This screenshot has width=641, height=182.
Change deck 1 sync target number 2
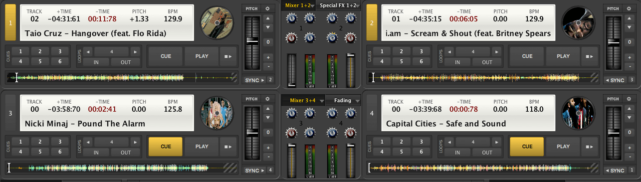click(270, 80)
